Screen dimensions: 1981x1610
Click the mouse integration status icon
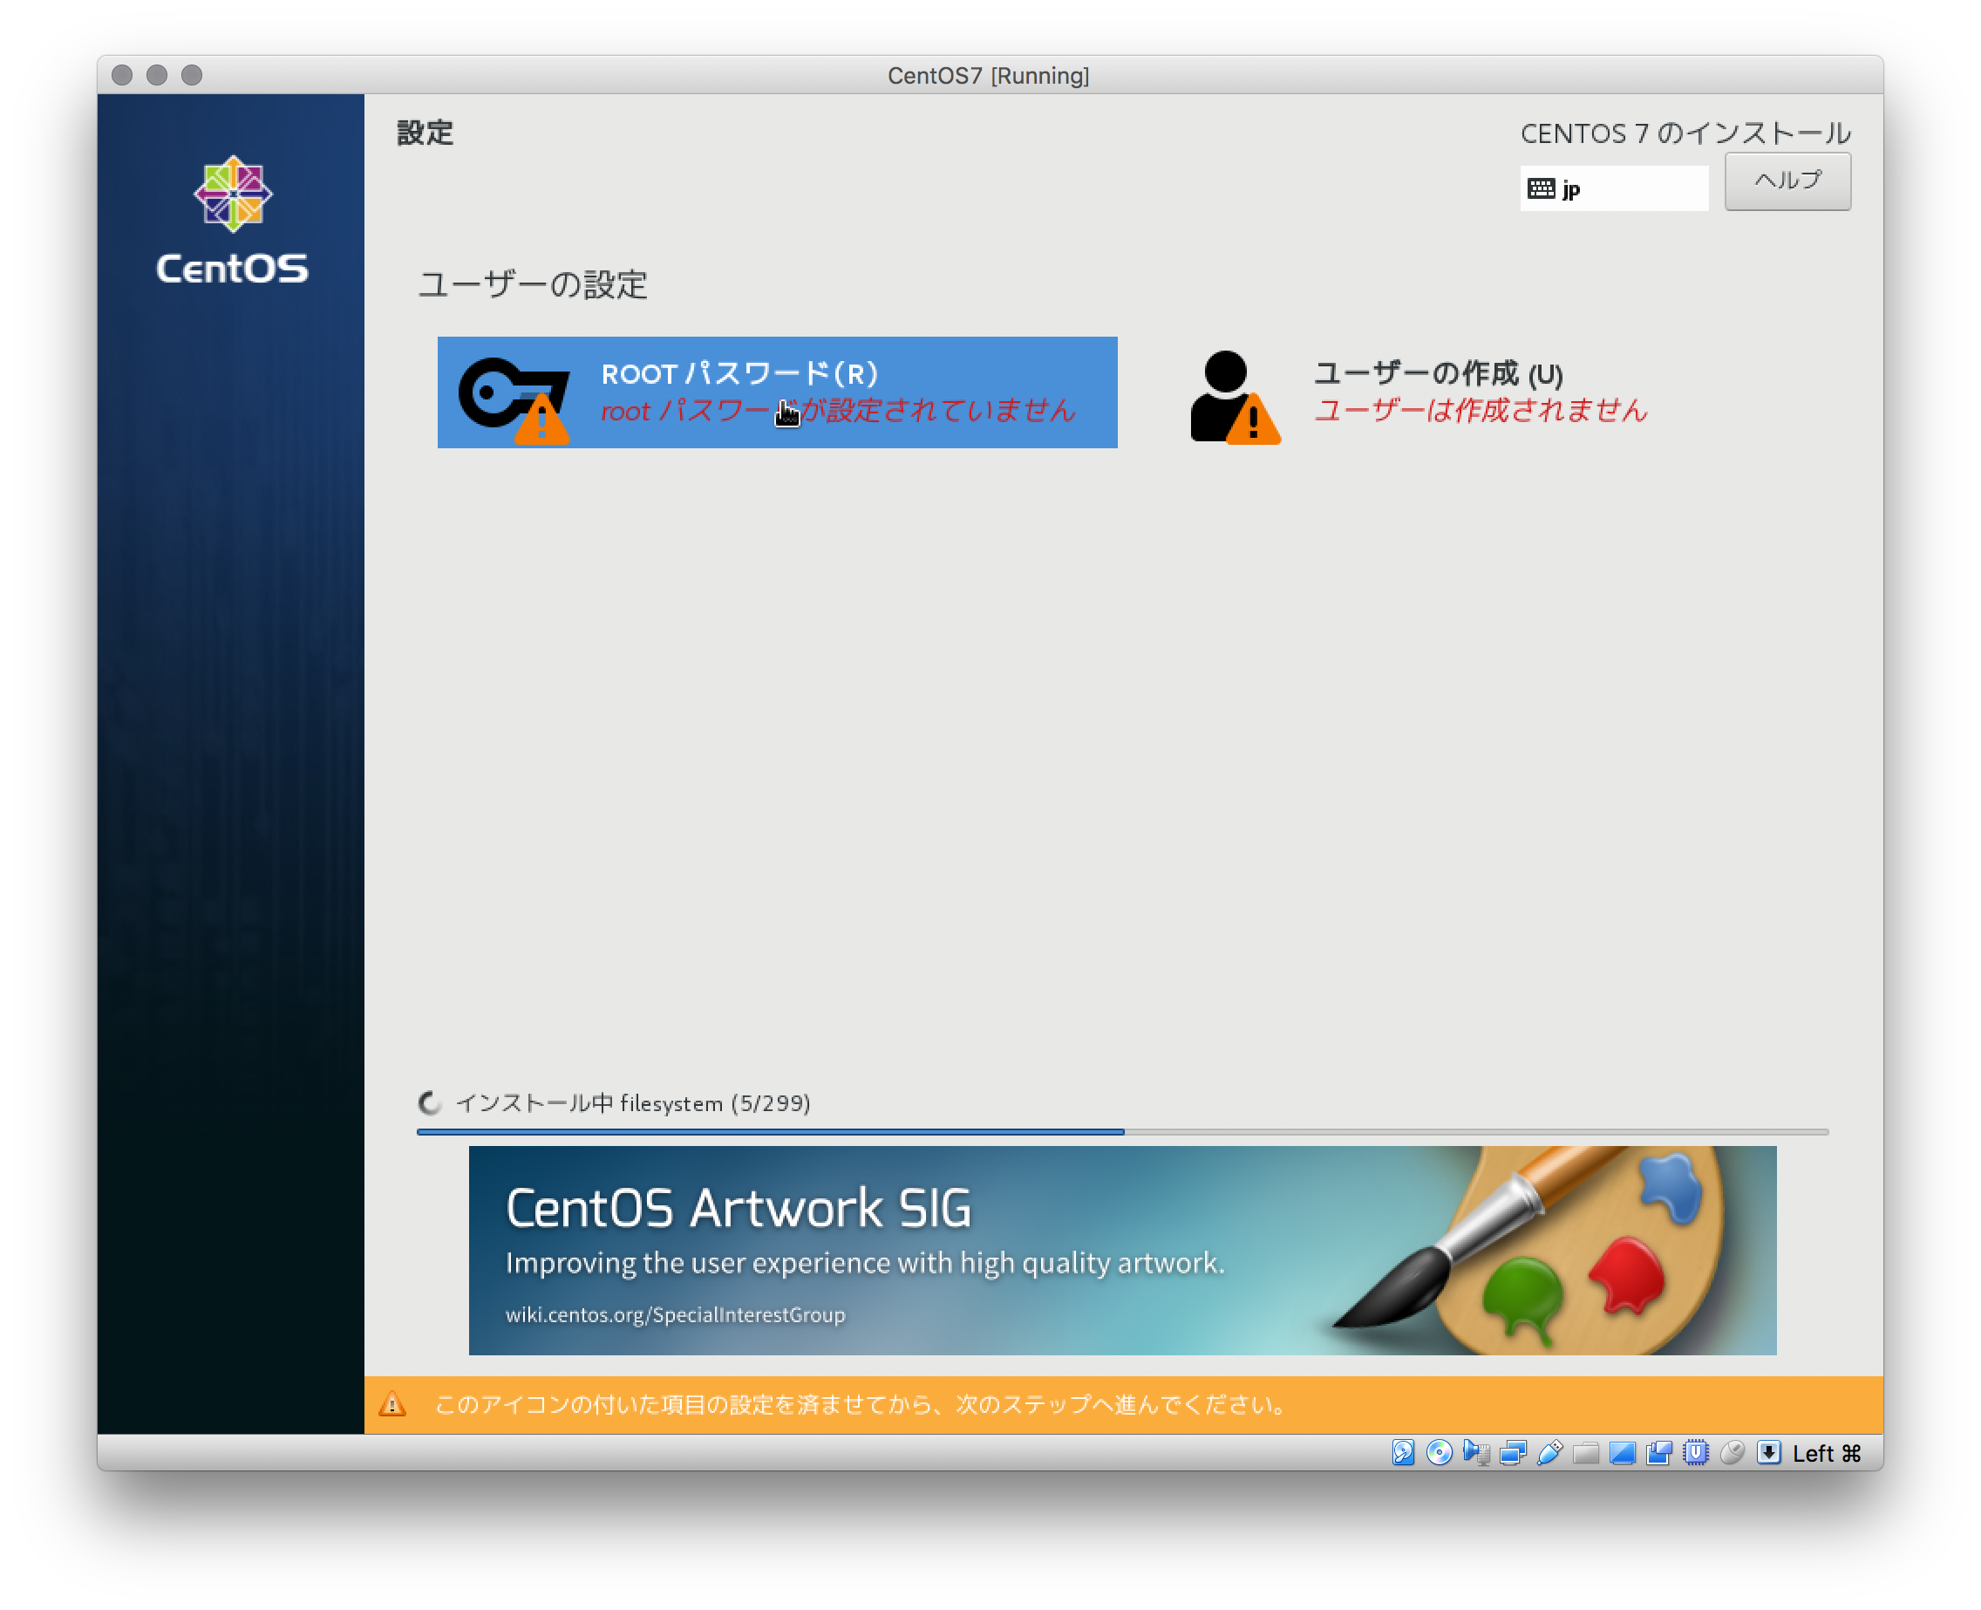pyautogui.click(x=1733, y=1453)
